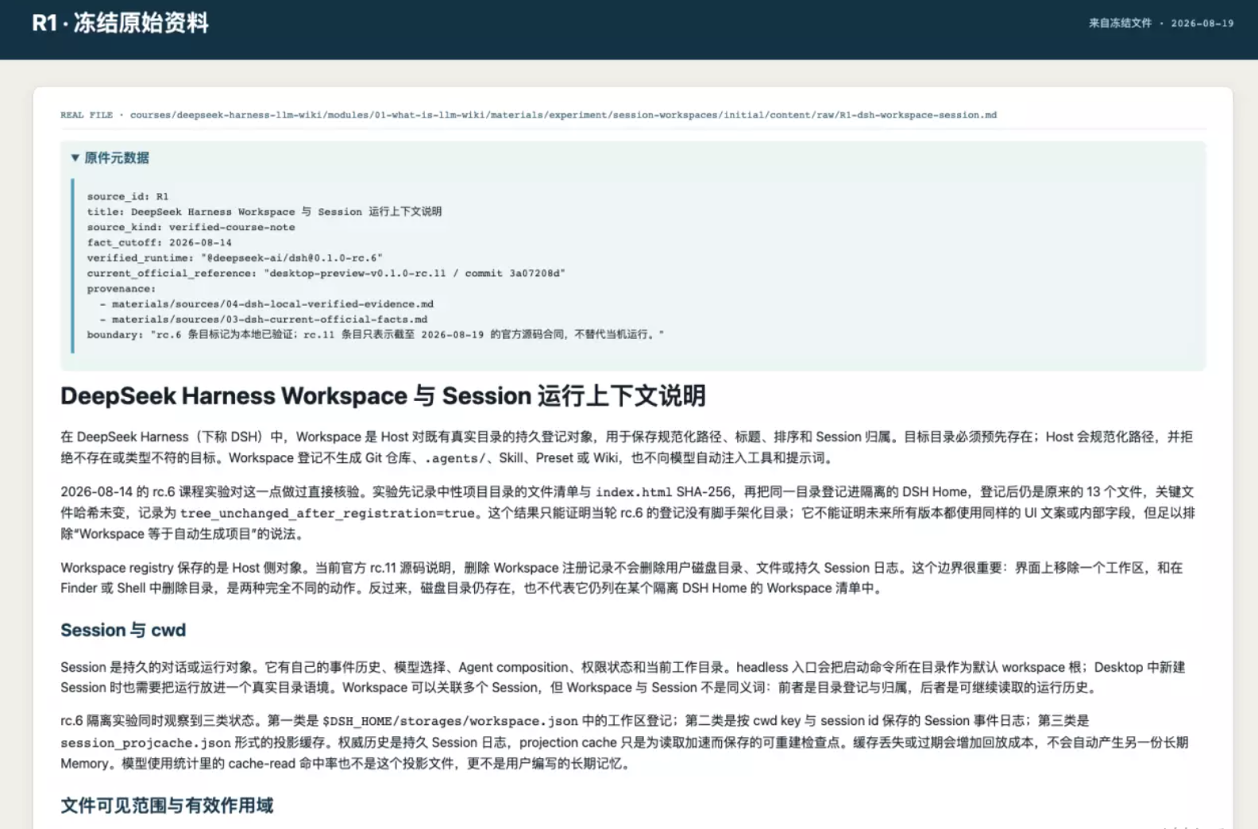Click the inline code .agents/
Image resolution: width=1258 pixels, height=829 pixels.
pos(454,458)
